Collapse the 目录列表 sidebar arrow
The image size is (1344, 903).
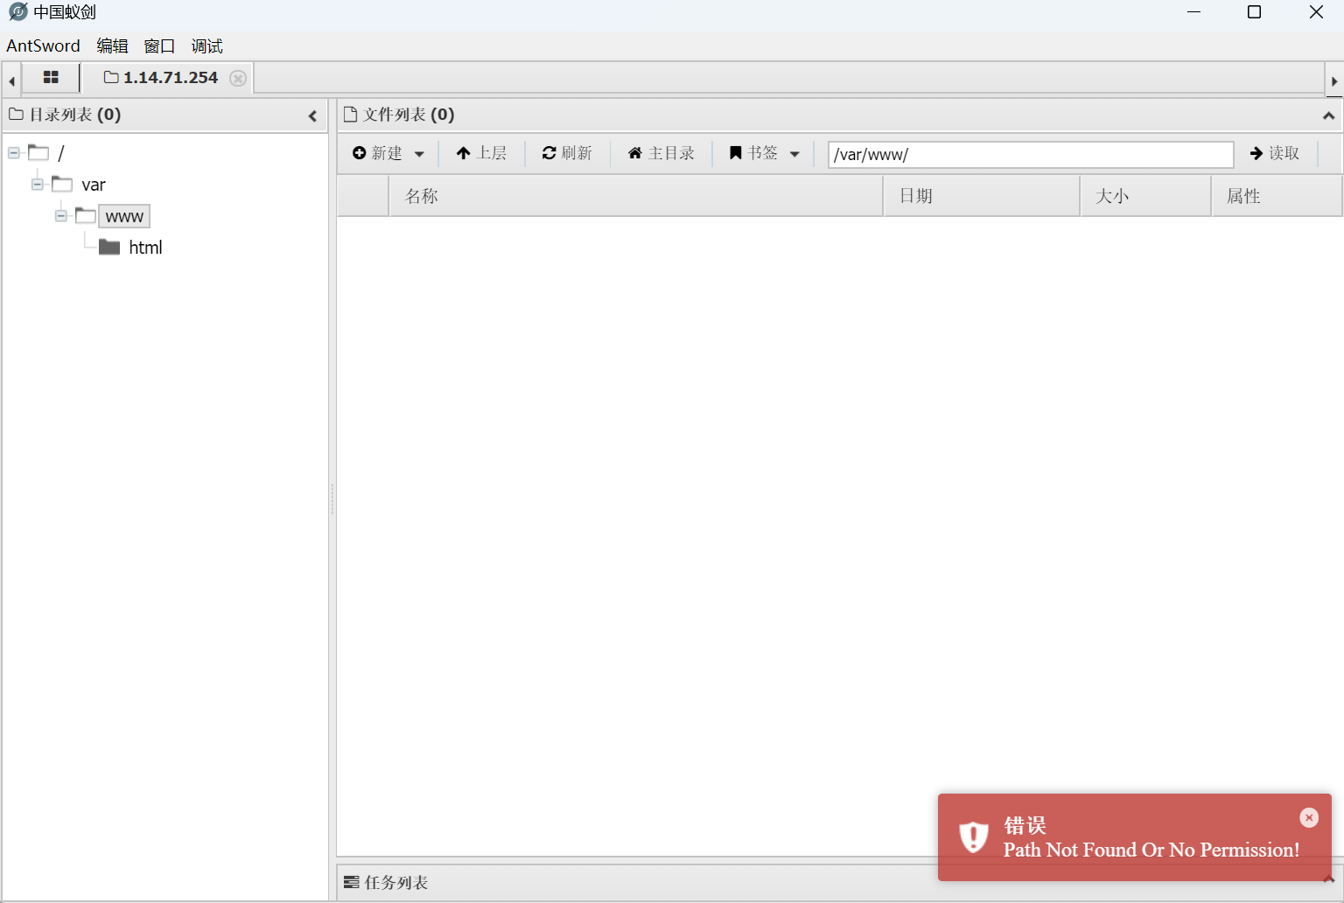click(x=313, y=115)
